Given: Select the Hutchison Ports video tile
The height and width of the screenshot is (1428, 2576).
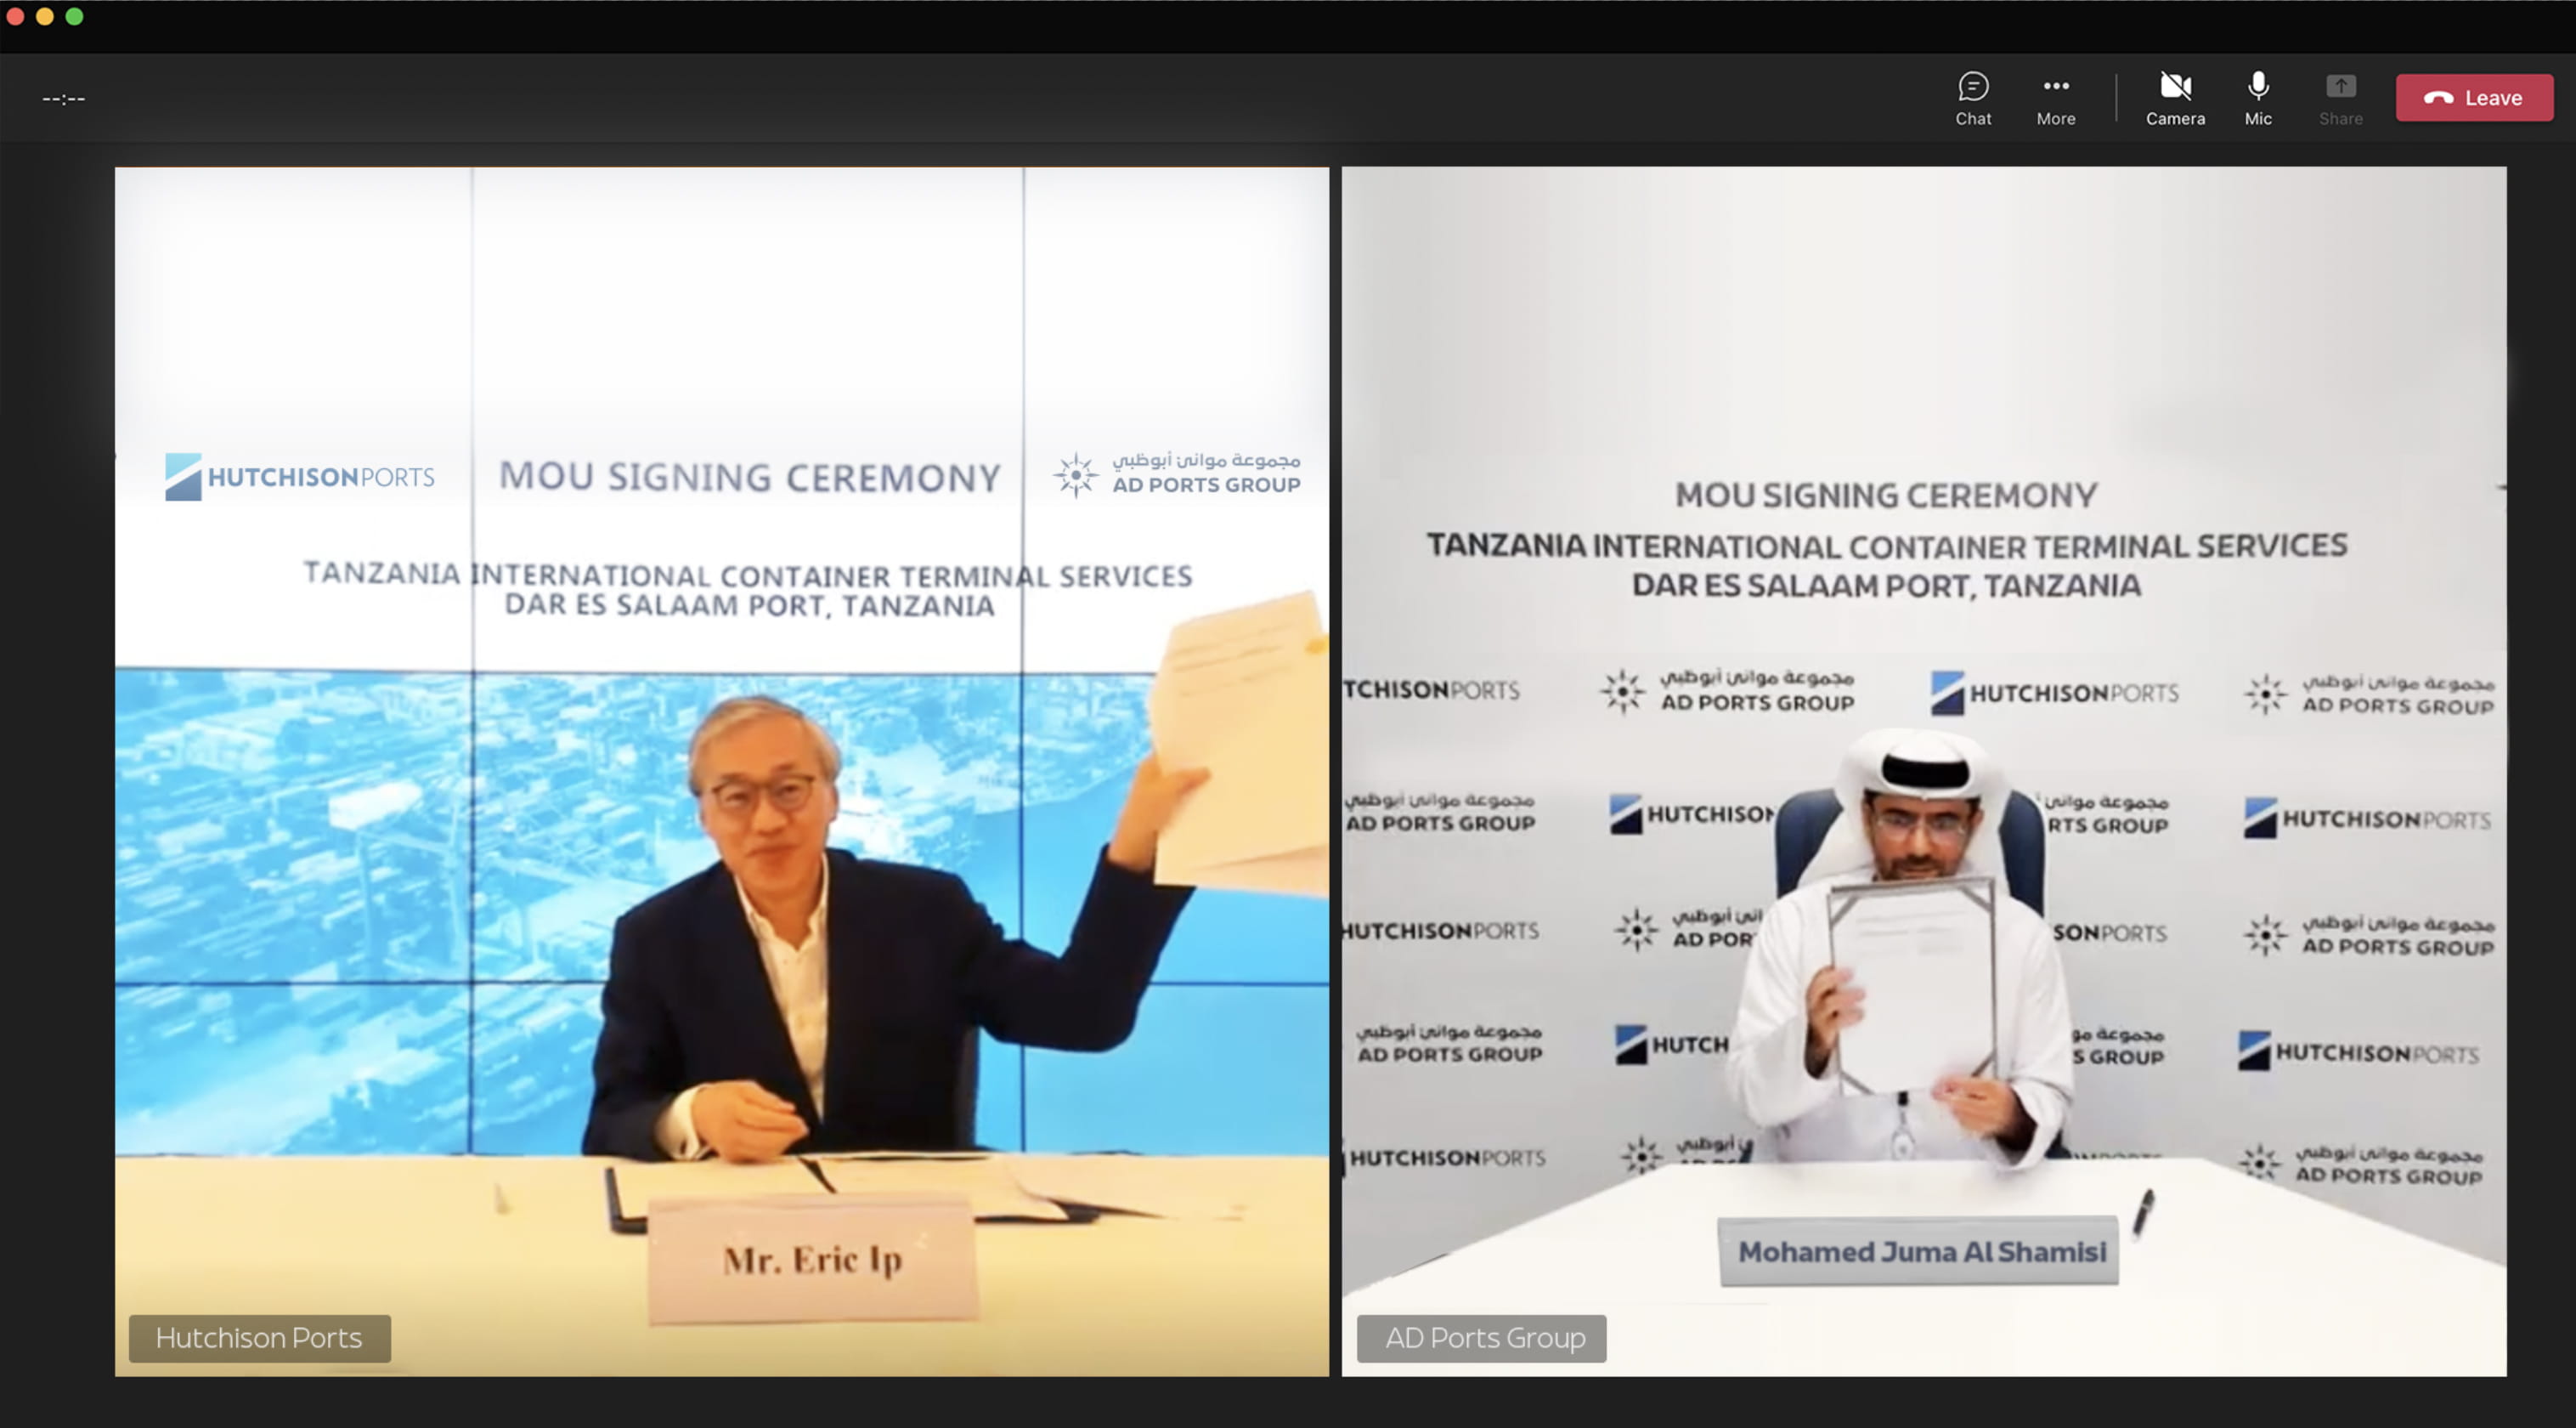Looking at the screenshot, I should 722,771.
